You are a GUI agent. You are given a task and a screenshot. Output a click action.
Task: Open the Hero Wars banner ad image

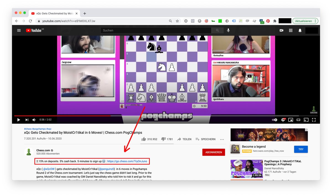(269, 135)
